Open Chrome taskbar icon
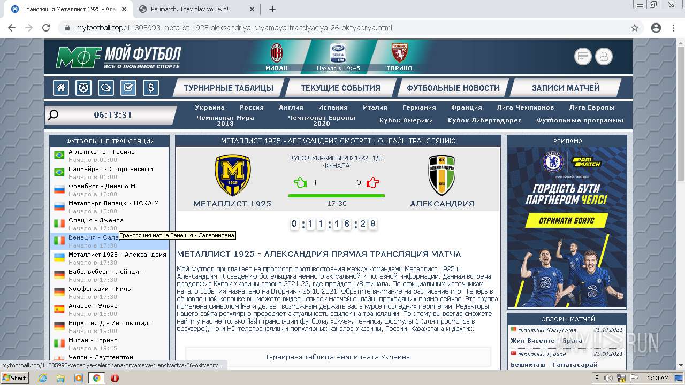The height and width of the screenshot is (385, 685). coord(97,378)
